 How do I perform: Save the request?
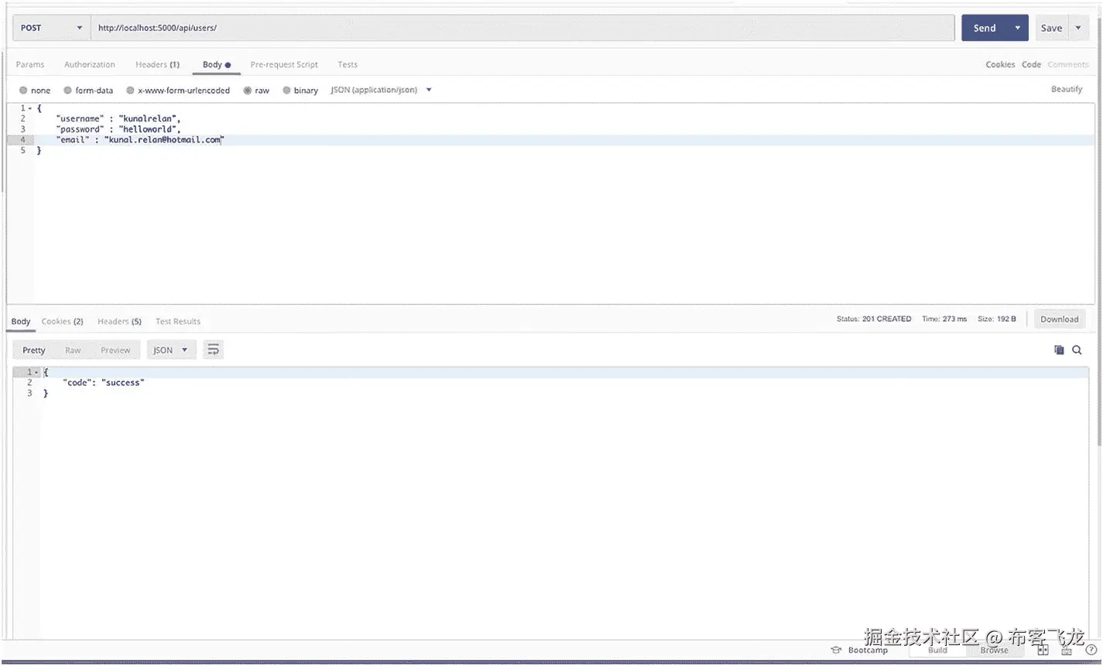(1052, 28)
